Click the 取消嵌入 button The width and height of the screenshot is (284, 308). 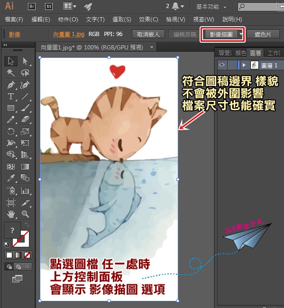tap(148, 34)
